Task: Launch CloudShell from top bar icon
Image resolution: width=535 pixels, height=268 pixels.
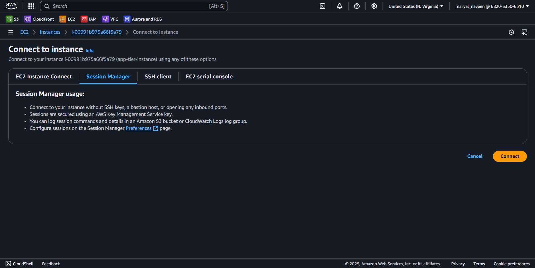Action: 323,6
